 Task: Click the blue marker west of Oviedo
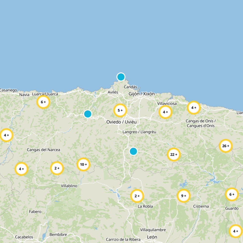88,114
